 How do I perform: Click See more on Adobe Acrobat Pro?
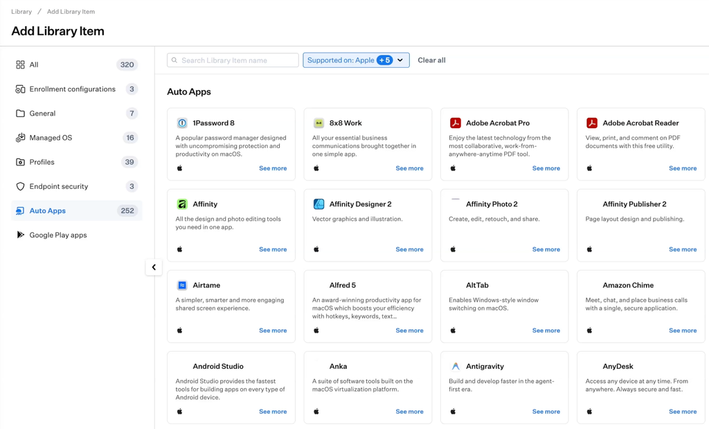[546, 168]
